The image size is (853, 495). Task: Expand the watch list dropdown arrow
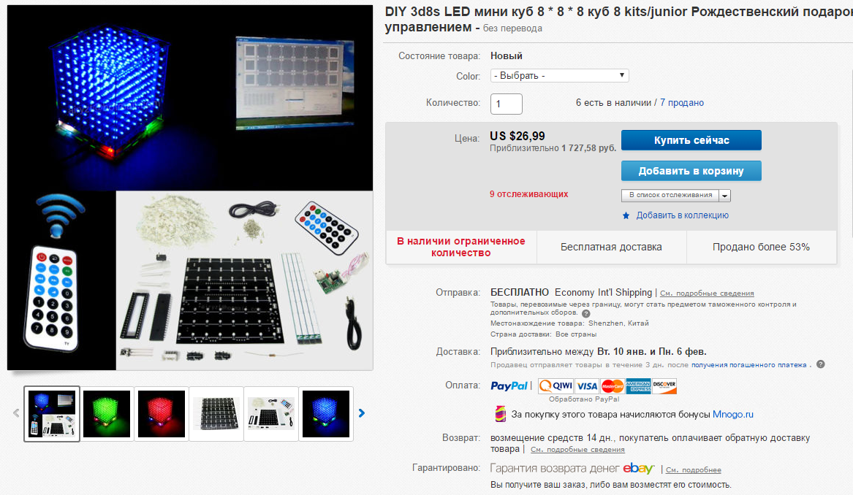(x=724, y=196)
